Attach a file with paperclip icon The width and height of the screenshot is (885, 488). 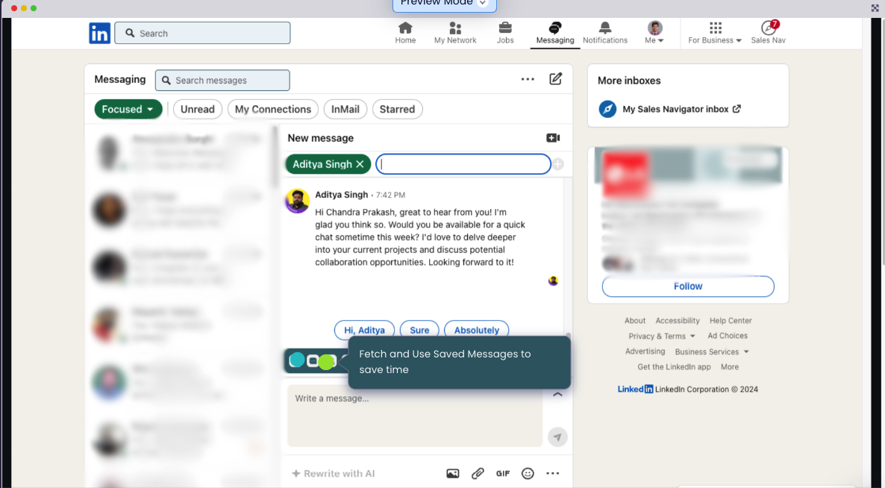click(478, 474)
